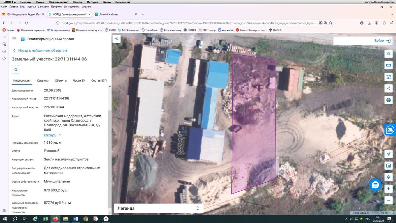Open the hamburger menu of the Геоинформационный портал

point(14,39)
